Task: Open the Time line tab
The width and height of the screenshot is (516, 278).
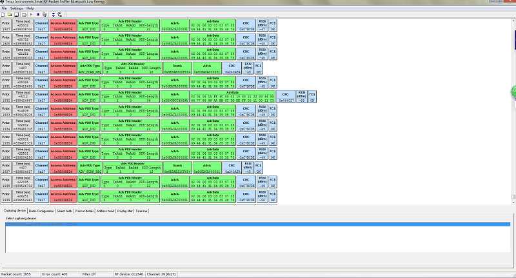Action: tap(141, 211)
